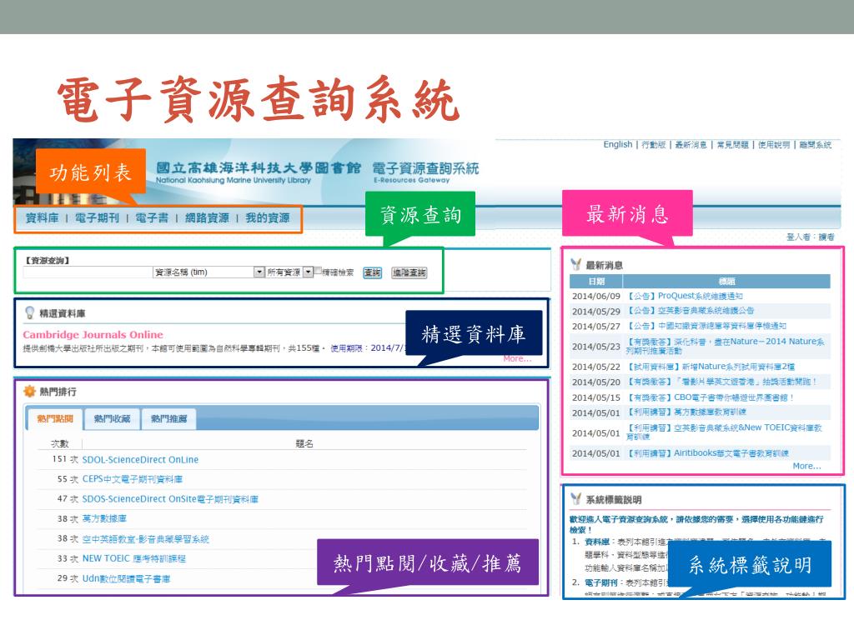
Task: Click the 題名 column header in ranking list
Action: pyautogui.click(x=304, y=443)
